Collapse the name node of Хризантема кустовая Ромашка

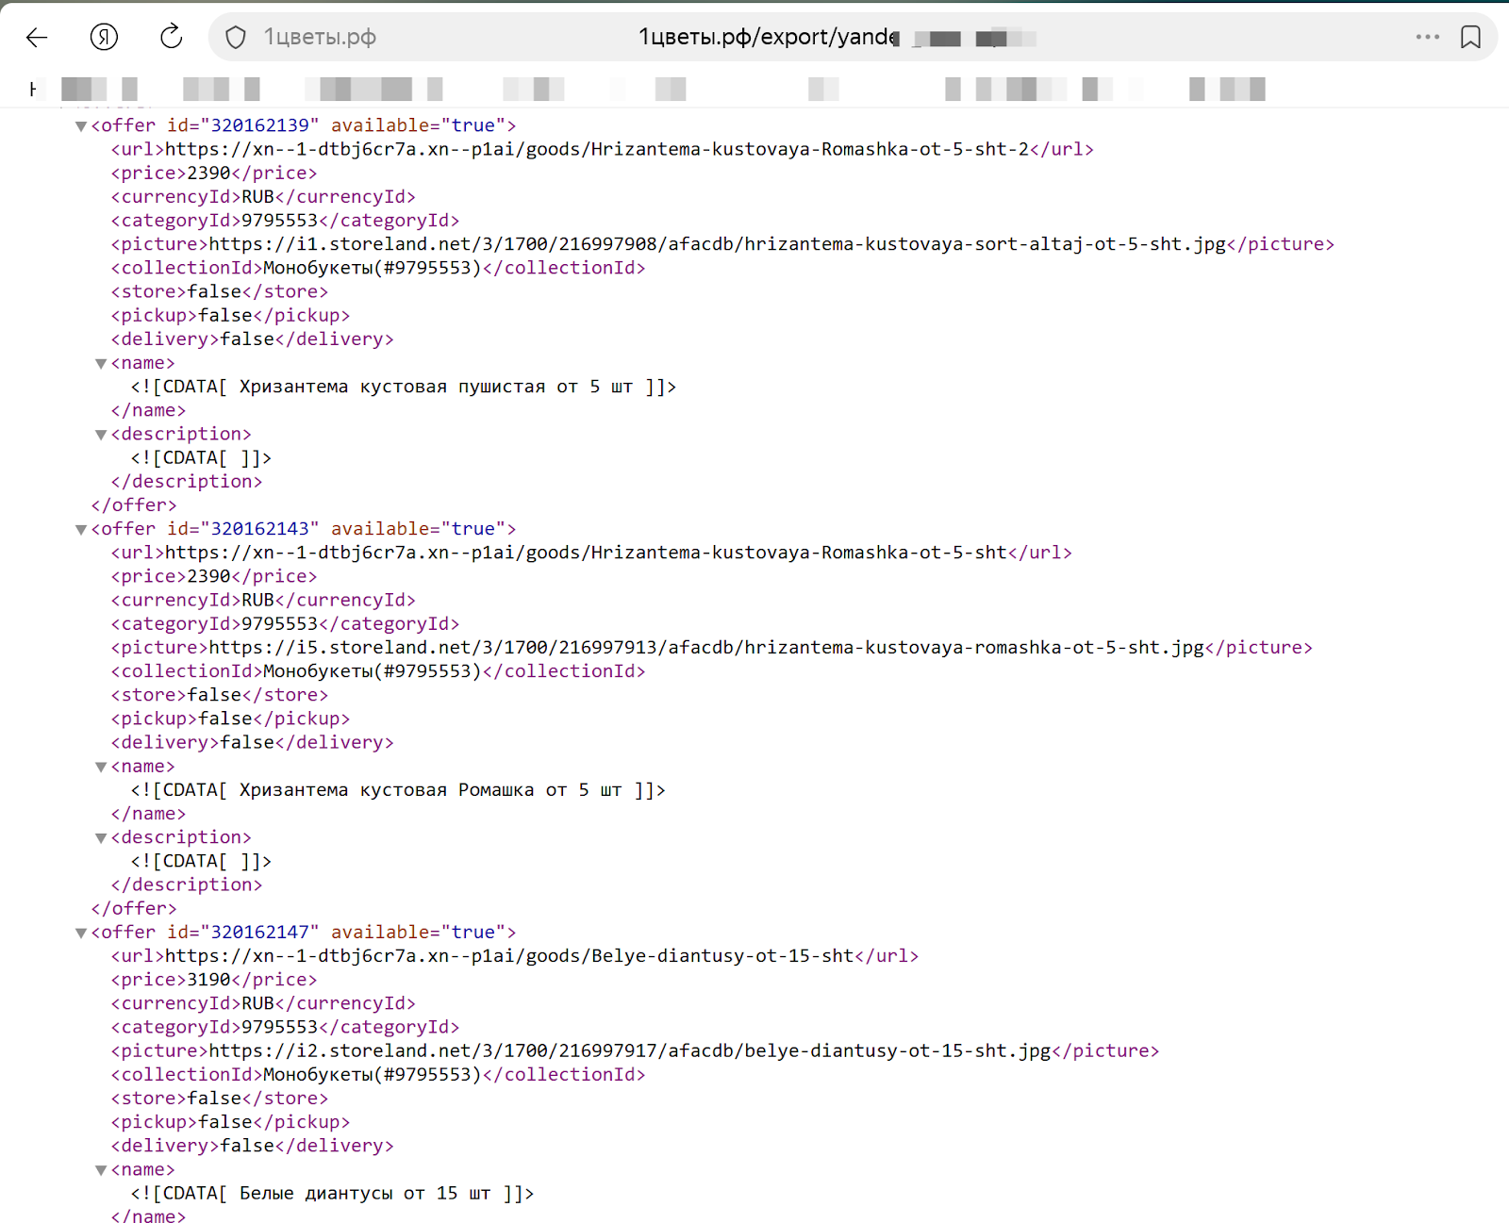[101, 768]
